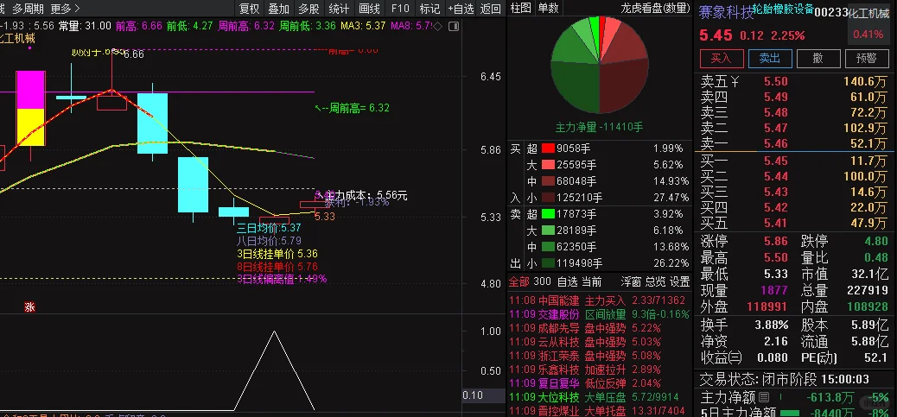Click the 买一 price 5.45

coord(775,161)
